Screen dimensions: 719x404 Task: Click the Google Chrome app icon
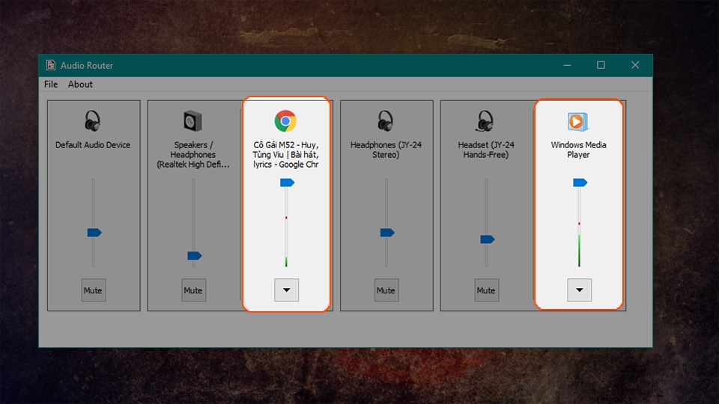[285, 121]
